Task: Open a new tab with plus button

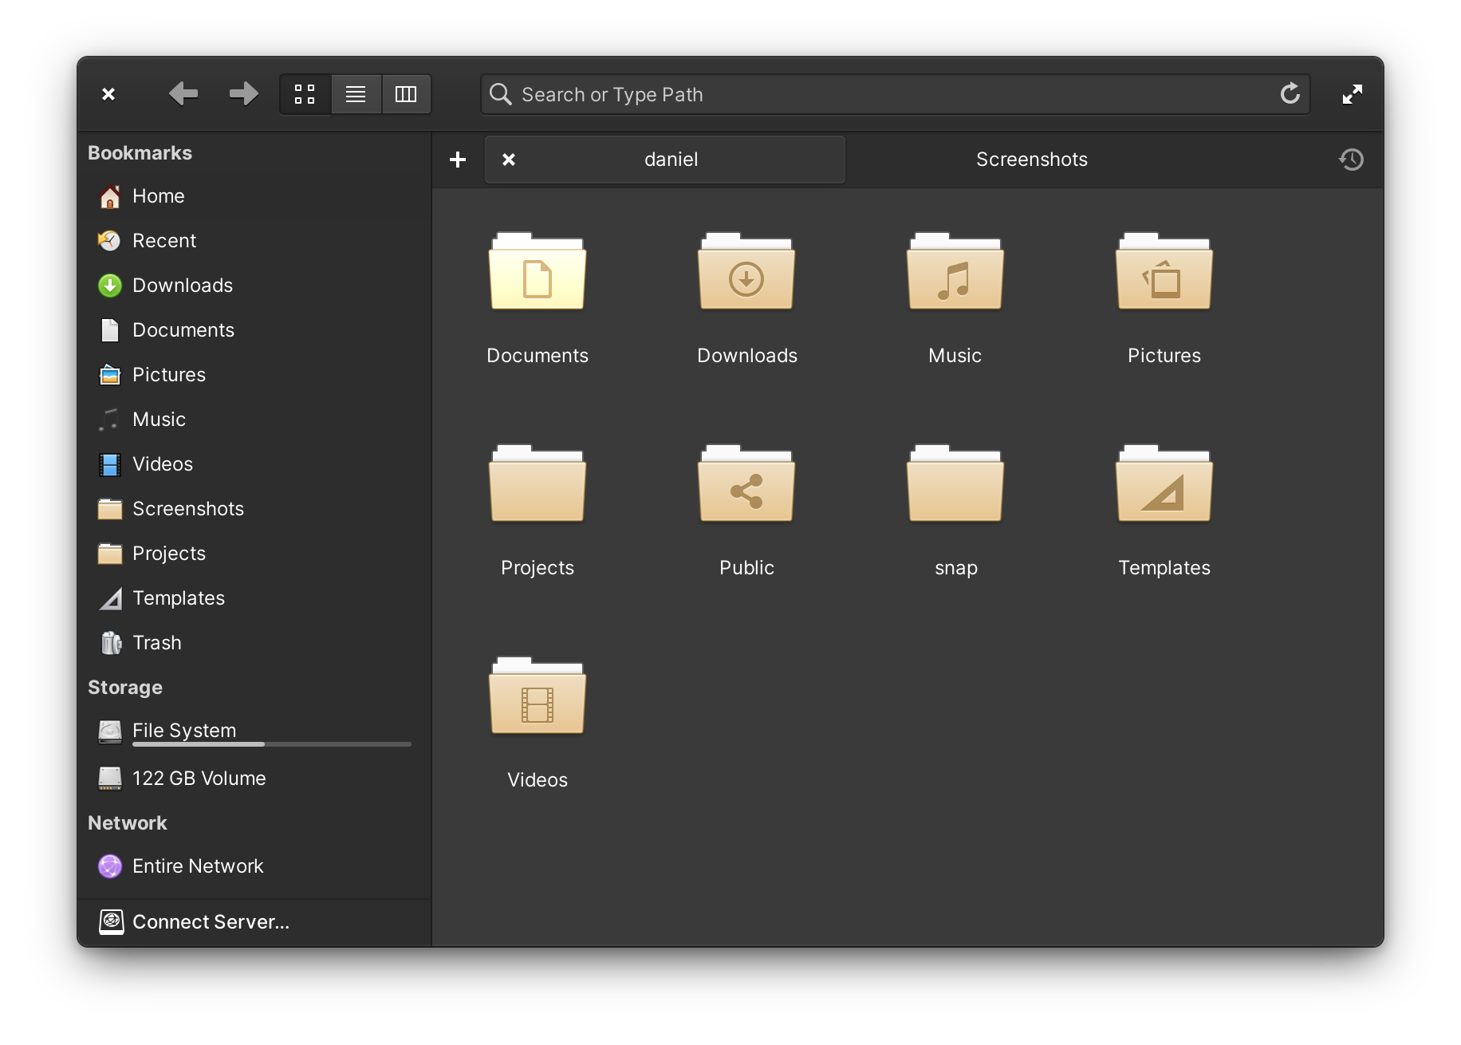Action: pyautogui.click(x=458, y=160)
